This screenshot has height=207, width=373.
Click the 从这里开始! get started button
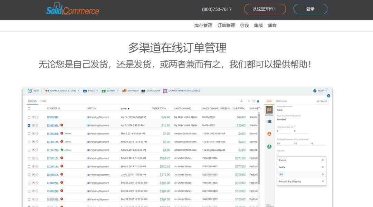[265, 9]
